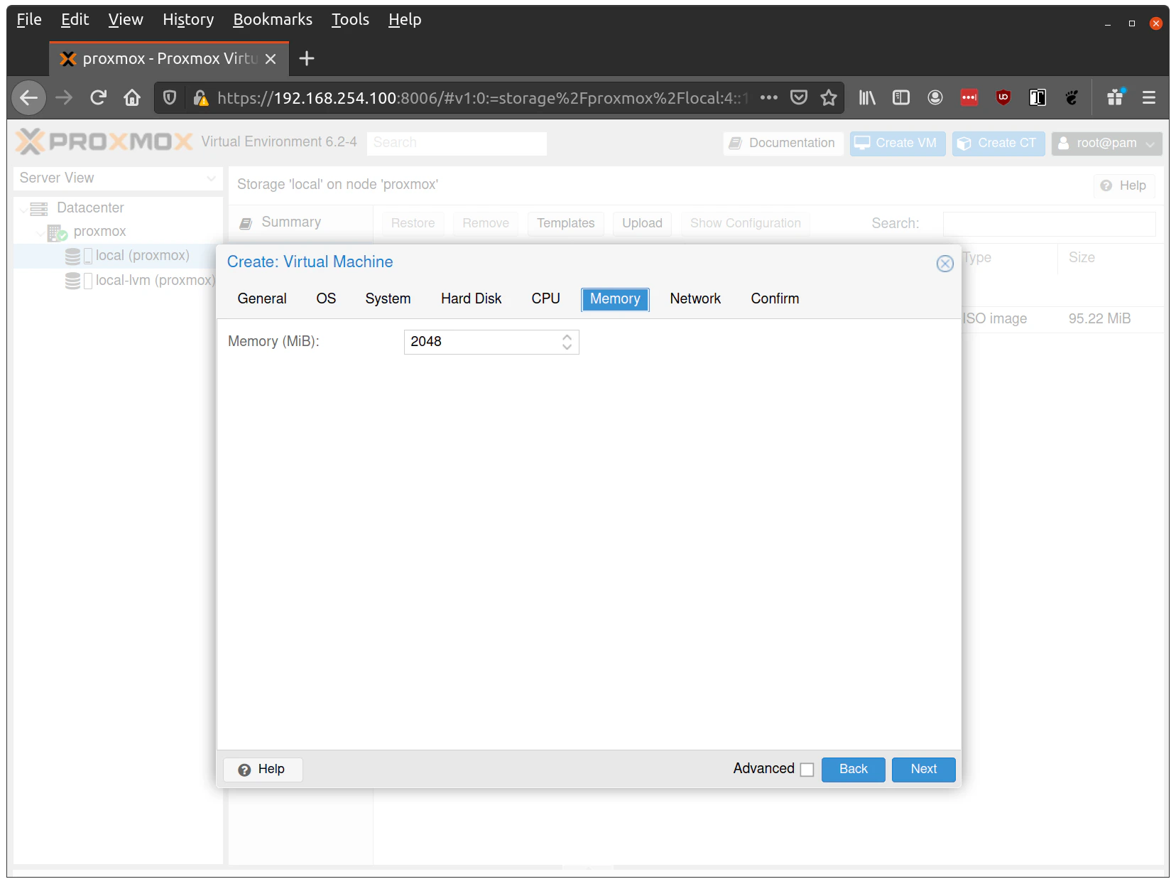
Task: Open the Bookmarks menu
Action: 273,19
